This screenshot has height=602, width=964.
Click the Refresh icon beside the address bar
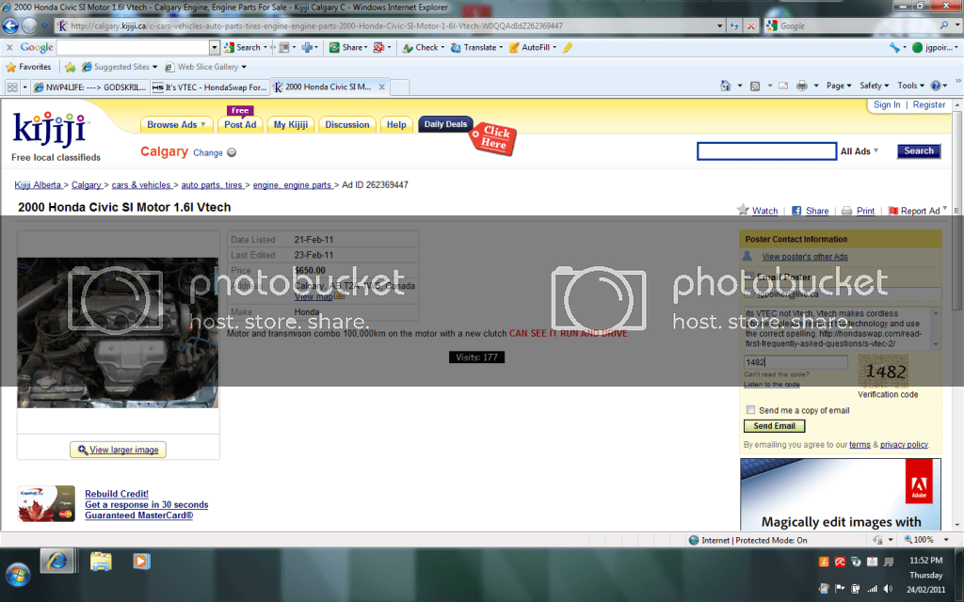(x=734, y=25)
